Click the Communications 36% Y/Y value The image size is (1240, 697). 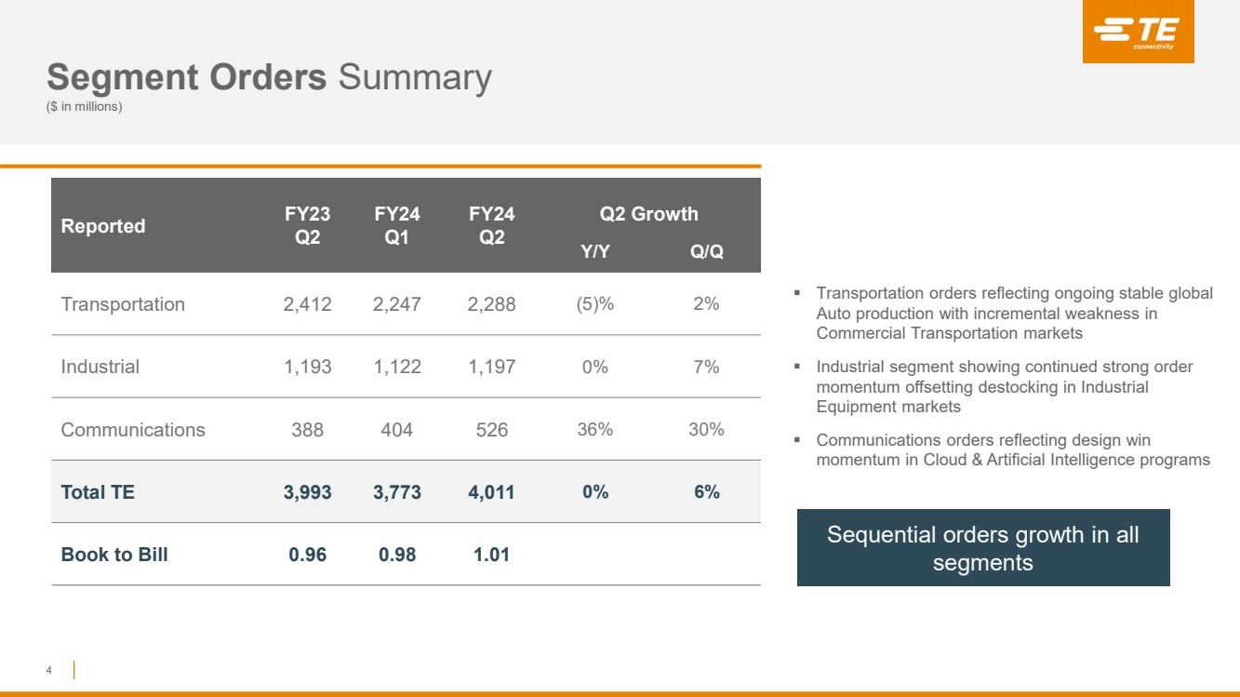pos(595,430)
